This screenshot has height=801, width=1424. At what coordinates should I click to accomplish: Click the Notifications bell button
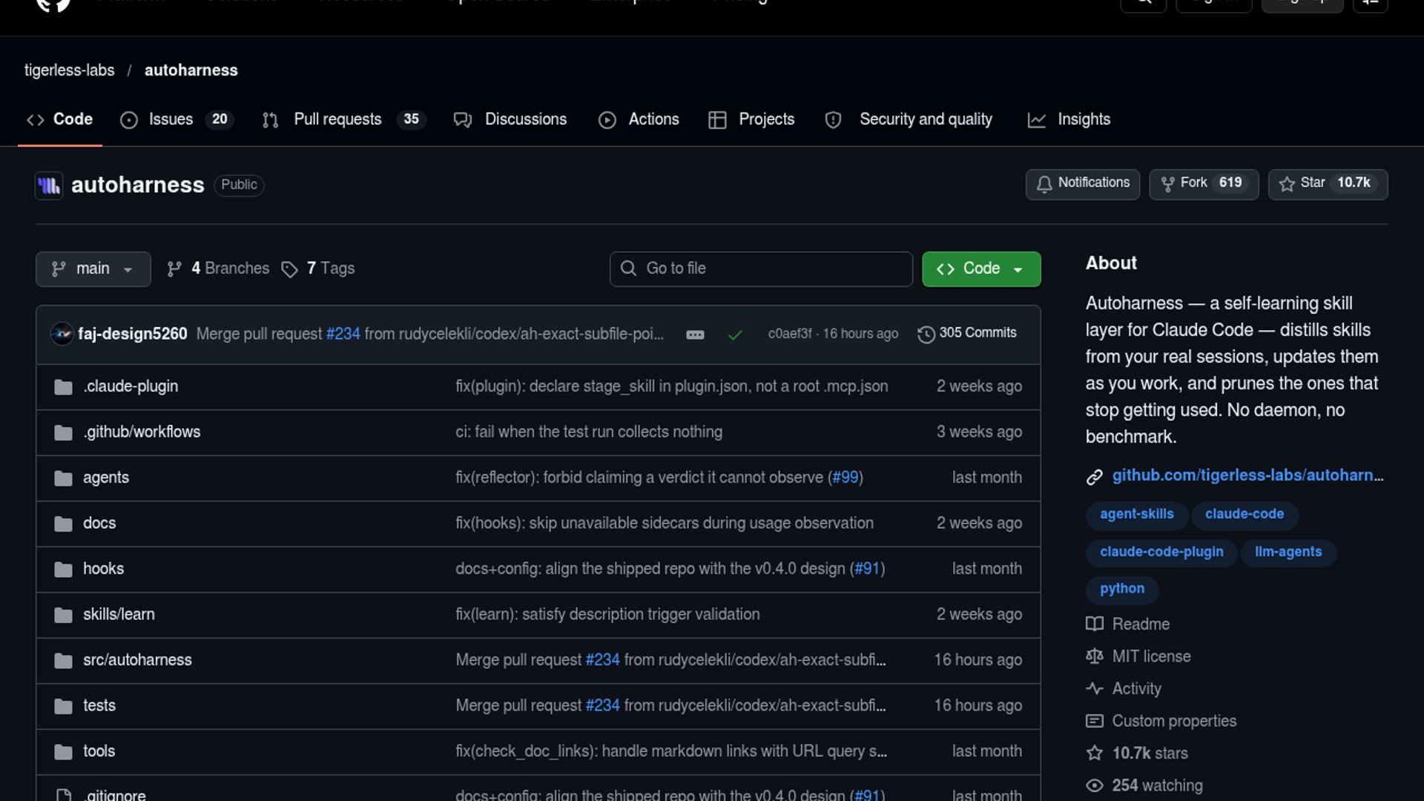pos(1082,183)
